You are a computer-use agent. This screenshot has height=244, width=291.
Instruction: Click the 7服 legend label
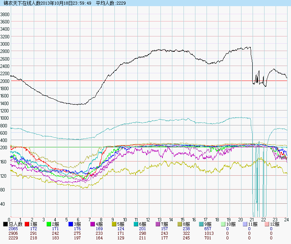click(165, 224)
